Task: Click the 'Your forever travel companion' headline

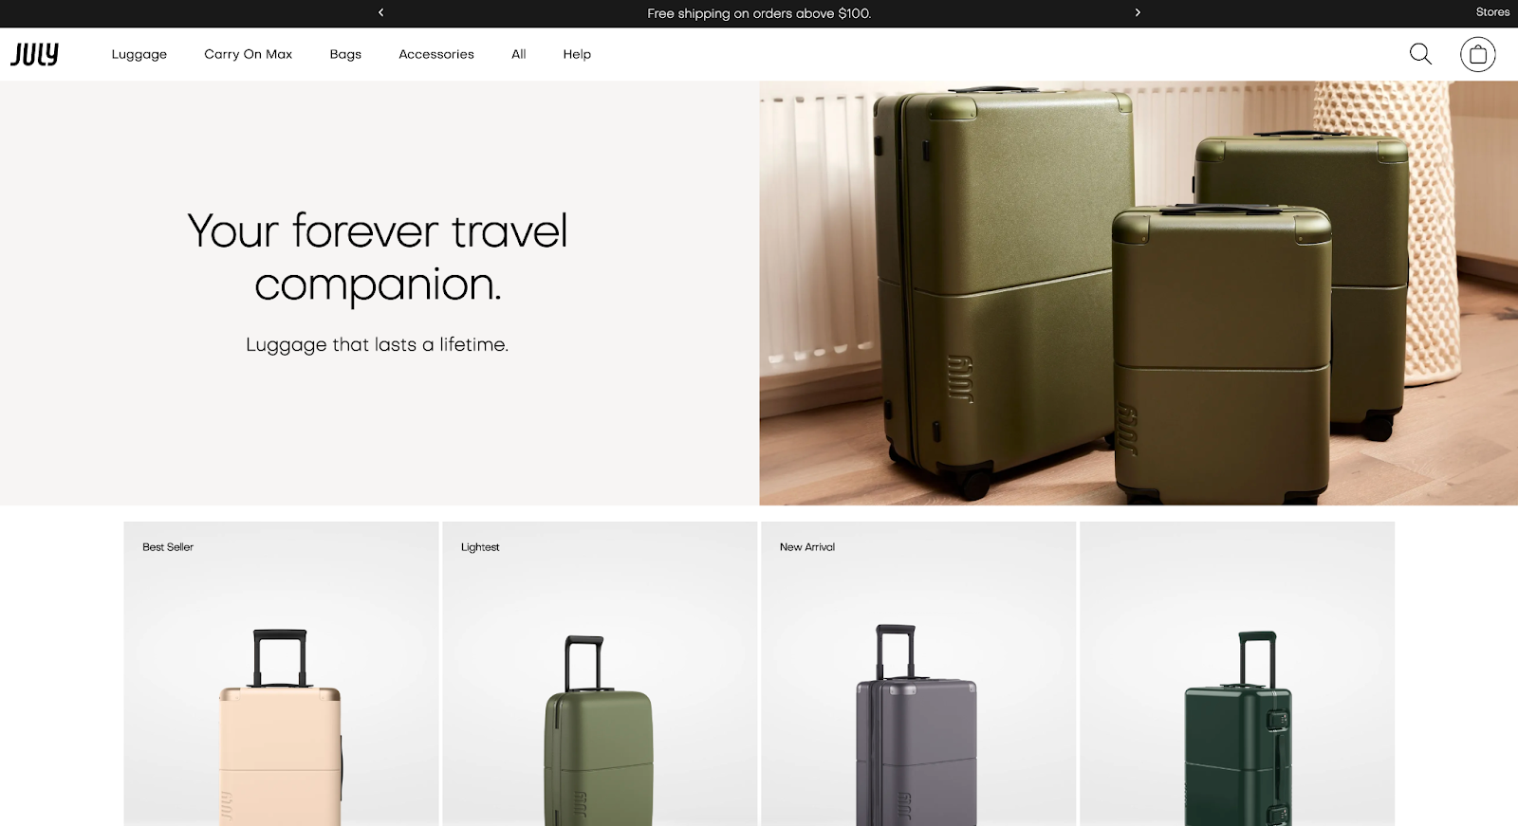Action: click(x=378, y=257)
